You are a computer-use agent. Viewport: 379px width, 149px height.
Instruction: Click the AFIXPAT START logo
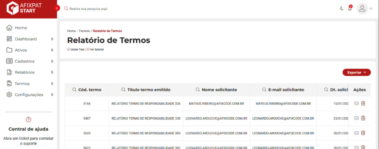tap(26, 8)
